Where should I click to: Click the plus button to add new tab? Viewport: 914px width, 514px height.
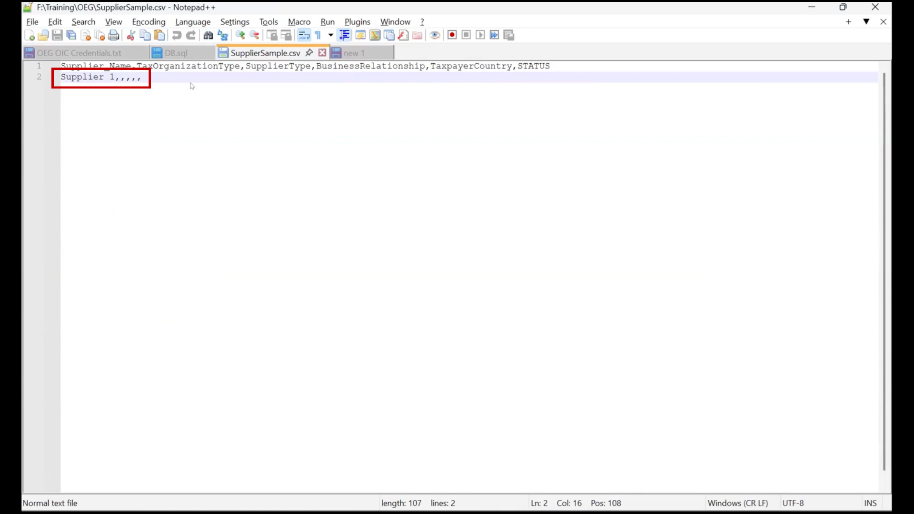tap(848, 22)
